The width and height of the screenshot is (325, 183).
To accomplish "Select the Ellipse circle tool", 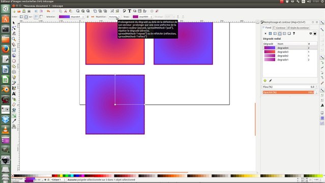I will pyautogui.click(x=14, y=61).
